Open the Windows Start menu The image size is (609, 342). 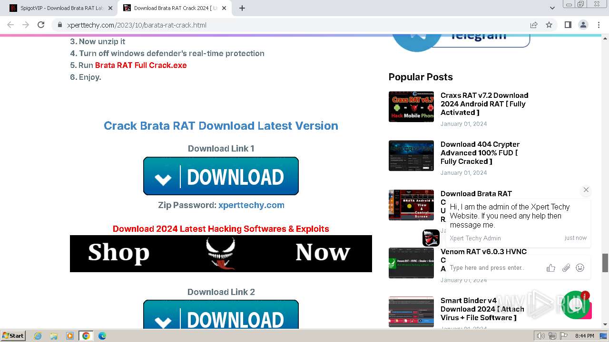(x=13, y=336)
